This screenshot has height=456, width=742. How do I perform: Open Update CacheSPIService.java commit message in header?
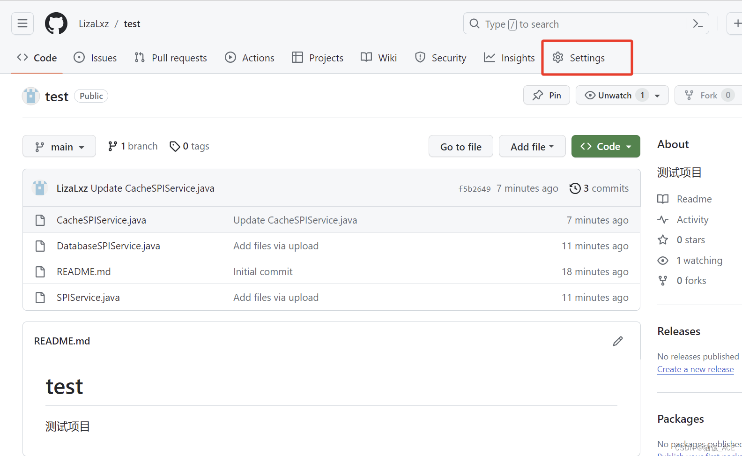click(152, 188)
